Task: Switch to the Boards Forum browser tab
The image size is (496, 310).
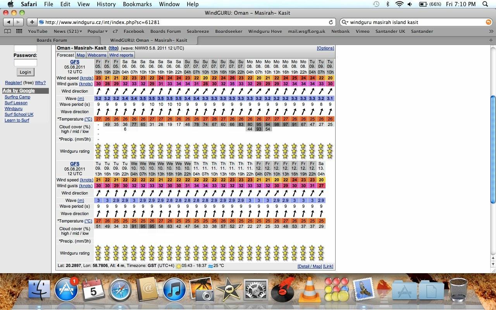Action: point(52,40)
